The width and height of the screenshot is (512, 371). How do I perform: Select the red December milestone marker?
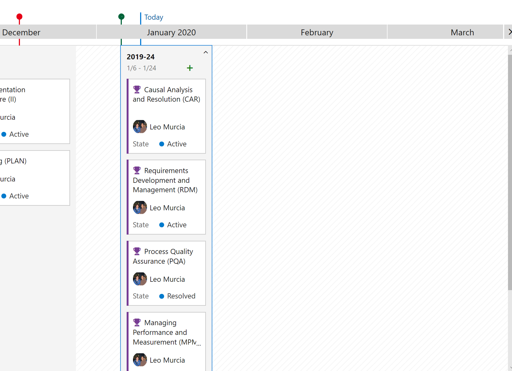click(19, 16)
